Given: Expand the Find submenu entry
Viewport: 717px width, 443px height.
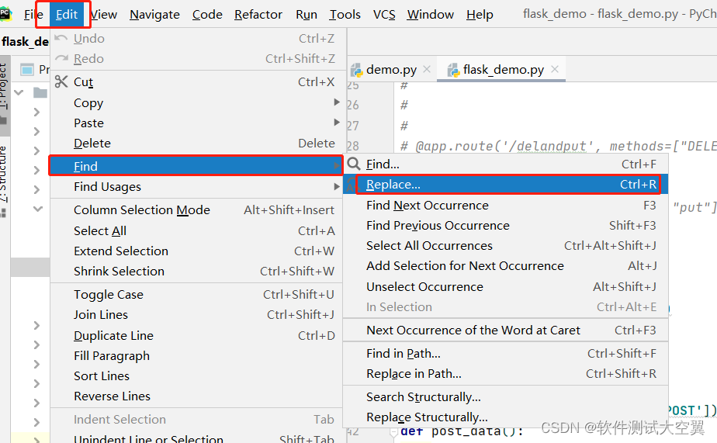Looking at the screenshot, I should 196,166.
